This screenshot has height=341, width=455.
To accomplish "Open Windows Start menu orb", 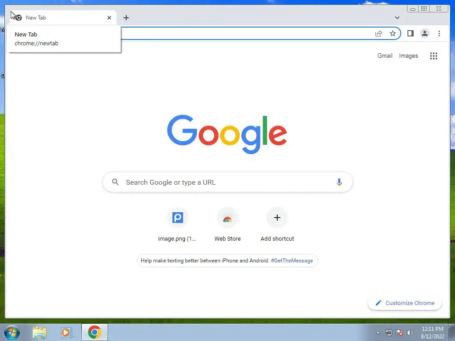I will pos(12,332).
